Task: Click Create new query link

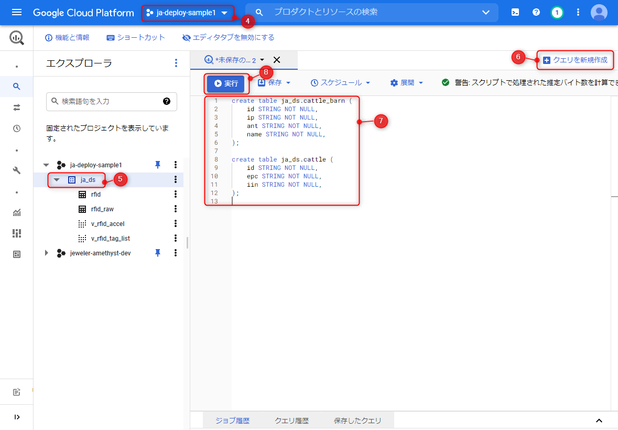Action: [x=575, y=60]
